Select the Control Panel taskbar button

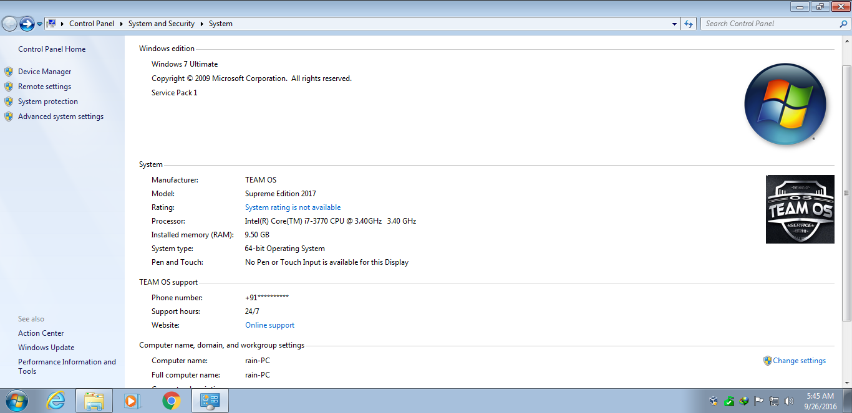tap(210, 401)
